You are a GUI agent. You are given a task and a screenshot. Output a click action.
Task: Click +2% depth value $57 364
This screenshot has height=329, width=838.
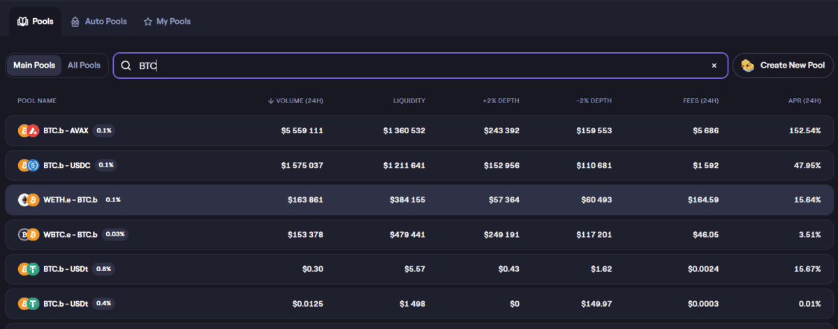[x=503, y=199]
